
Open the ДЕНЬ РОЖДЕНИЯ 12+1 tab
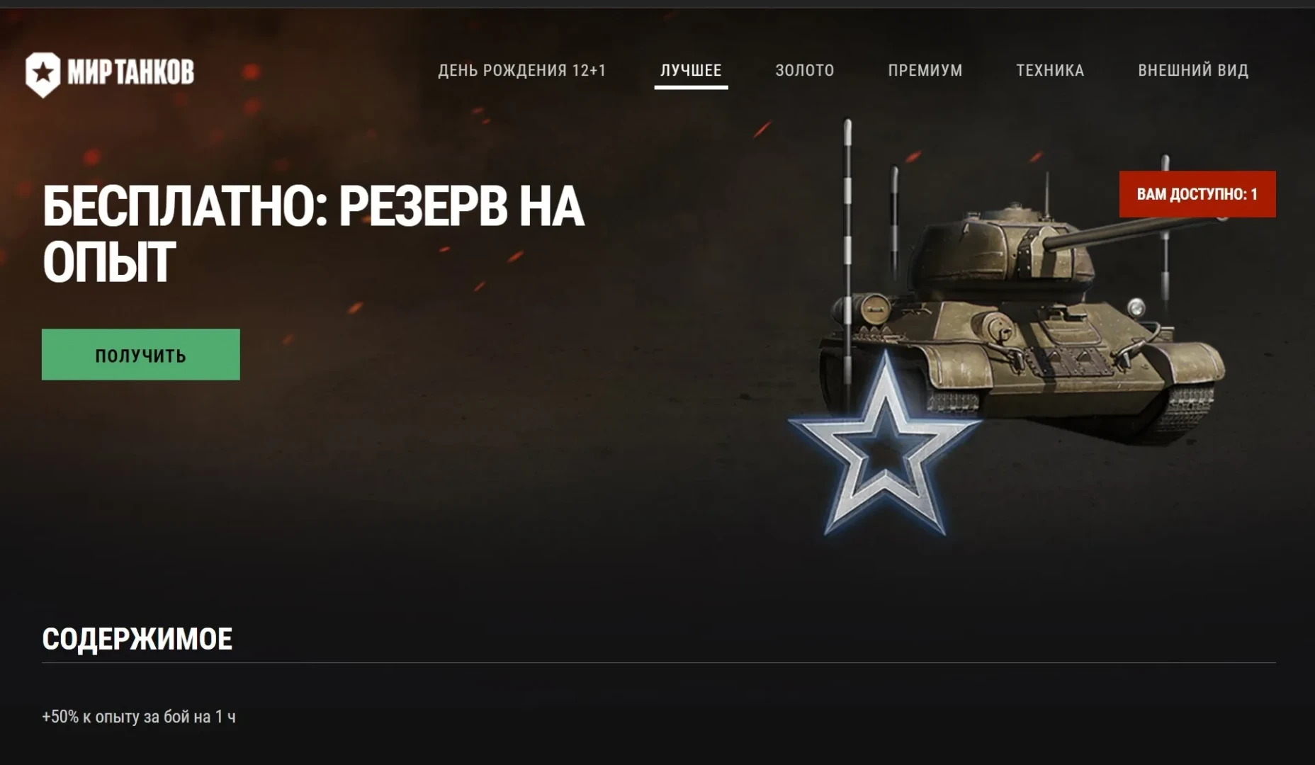tap(521, 70)
